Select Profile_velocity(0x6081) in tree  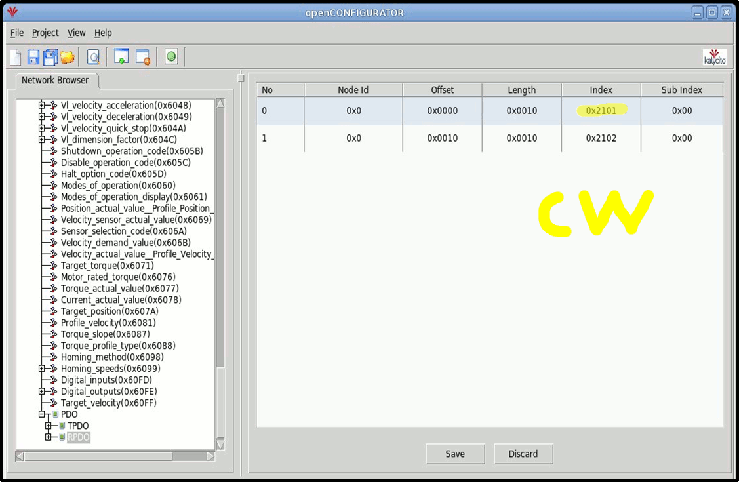(108, 323)
